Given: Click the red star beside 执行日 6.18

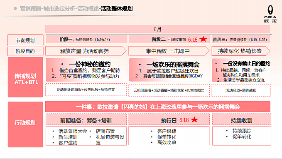Looking at the screenshot, I should click(x=194, y=119).
